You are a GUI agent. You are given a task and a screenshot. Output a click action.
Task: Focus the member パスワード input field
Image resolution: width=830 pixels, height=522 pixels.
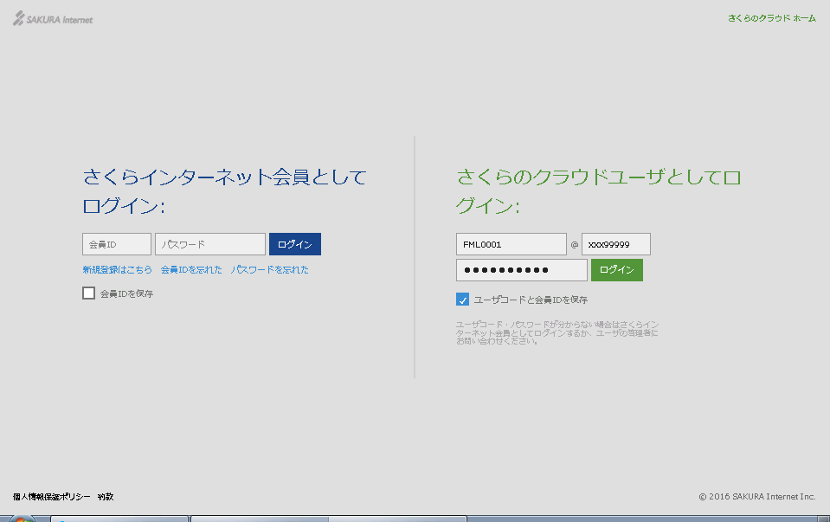210,244
